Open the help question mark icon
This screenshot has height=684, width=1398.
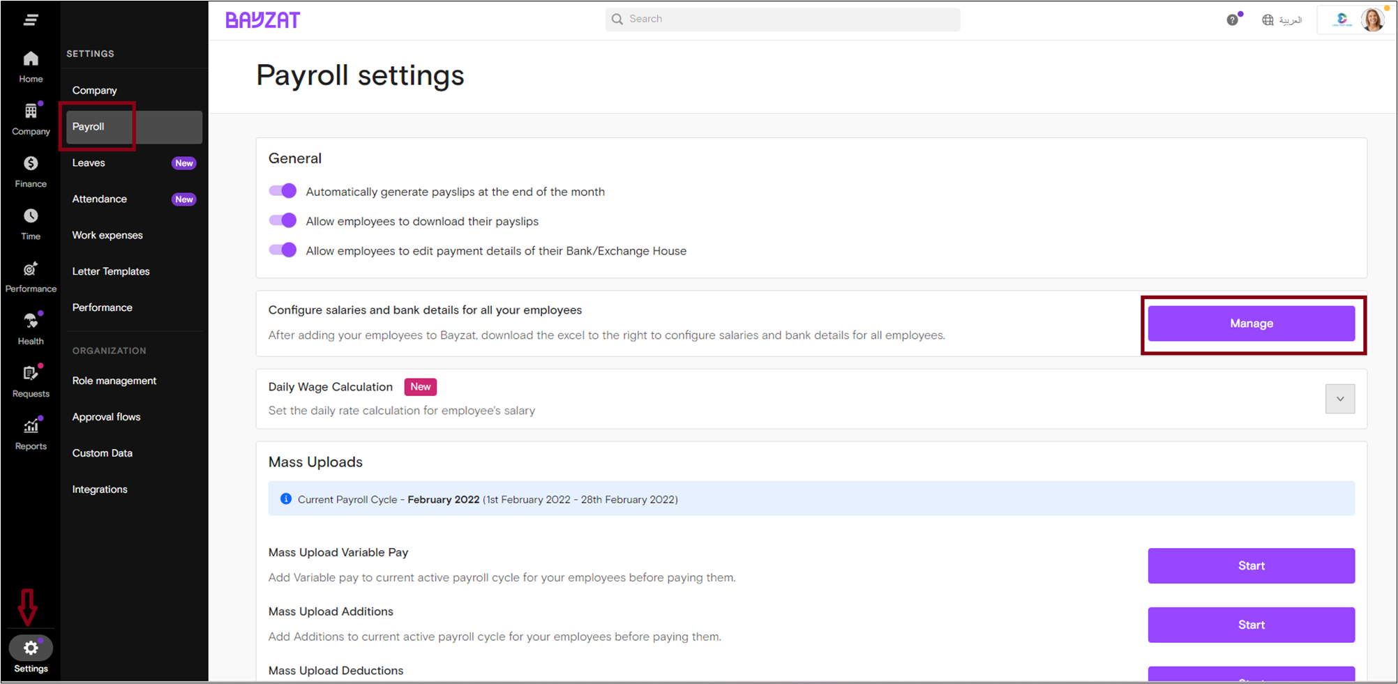(1232, 20)
